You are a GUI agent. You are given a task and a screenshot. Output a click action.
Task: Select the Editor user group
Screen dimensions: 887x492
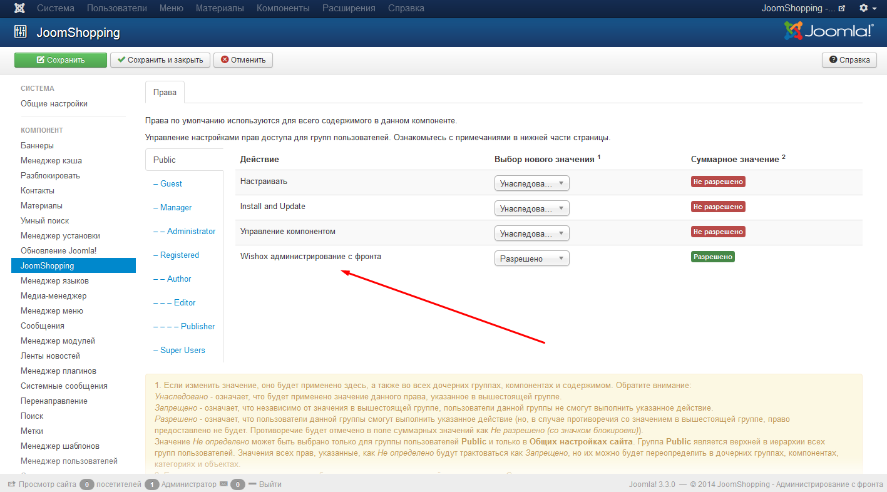pyautogui.click(x=174, y=303)
